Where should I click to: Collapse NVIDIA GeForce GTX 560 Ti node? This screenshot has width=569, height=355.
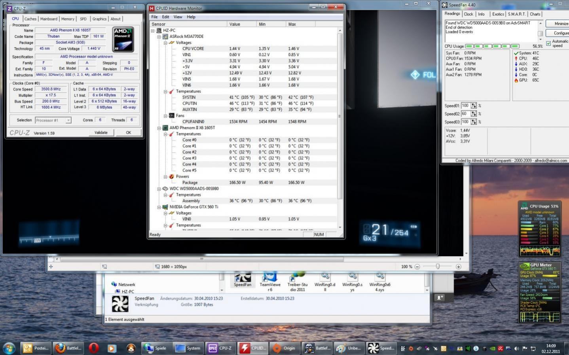point(159,207)
